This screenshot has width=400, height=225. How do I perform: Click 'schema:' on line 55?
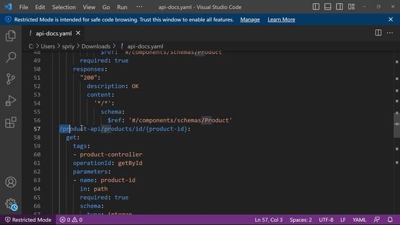(112, 112)
